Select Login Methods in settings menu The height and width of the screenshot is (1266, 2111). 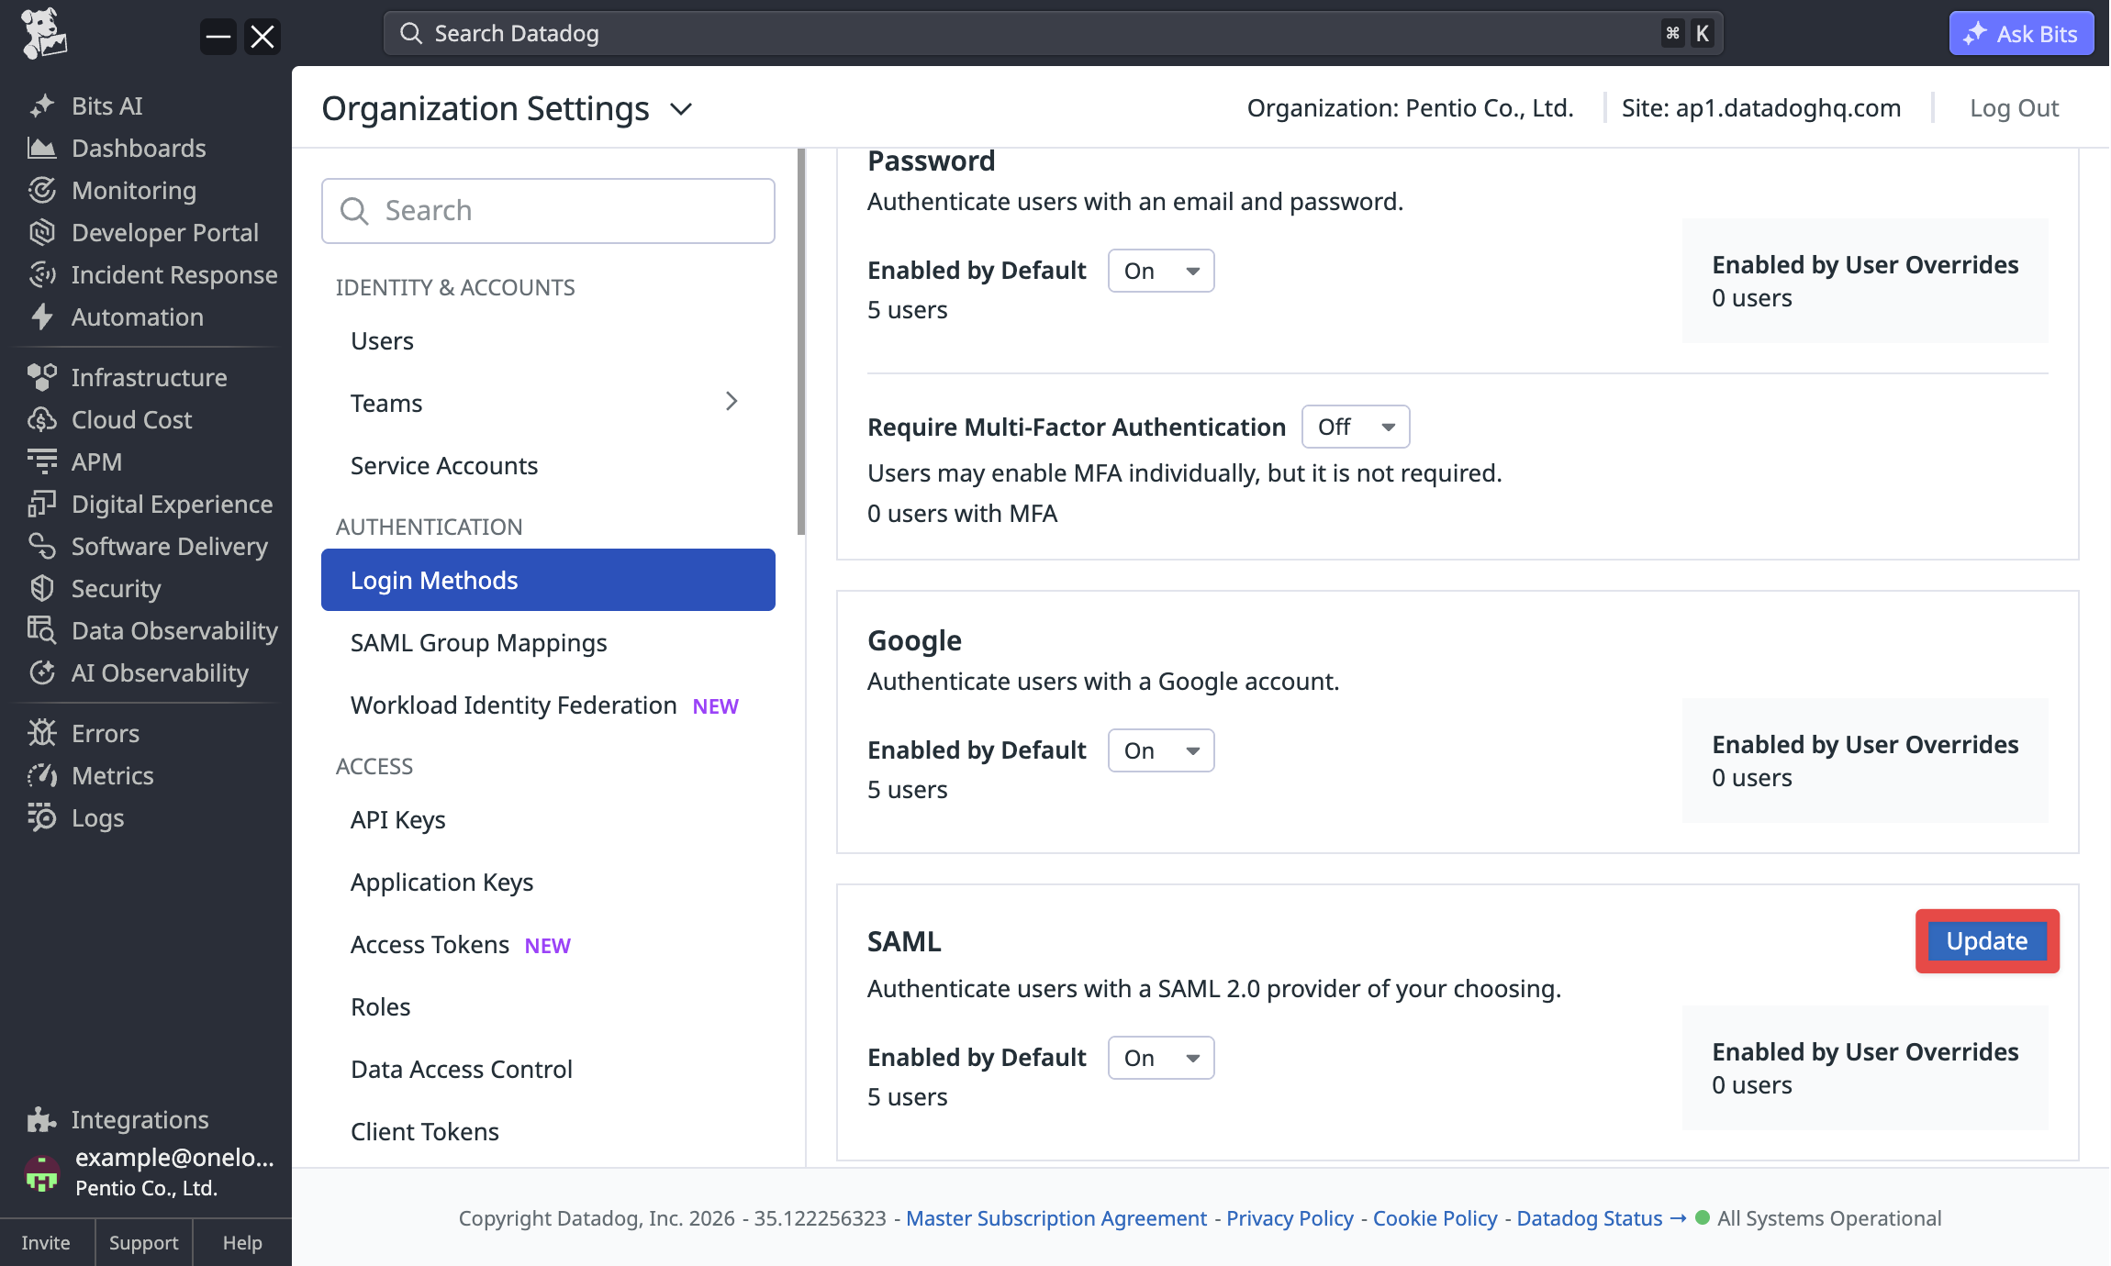548,580
